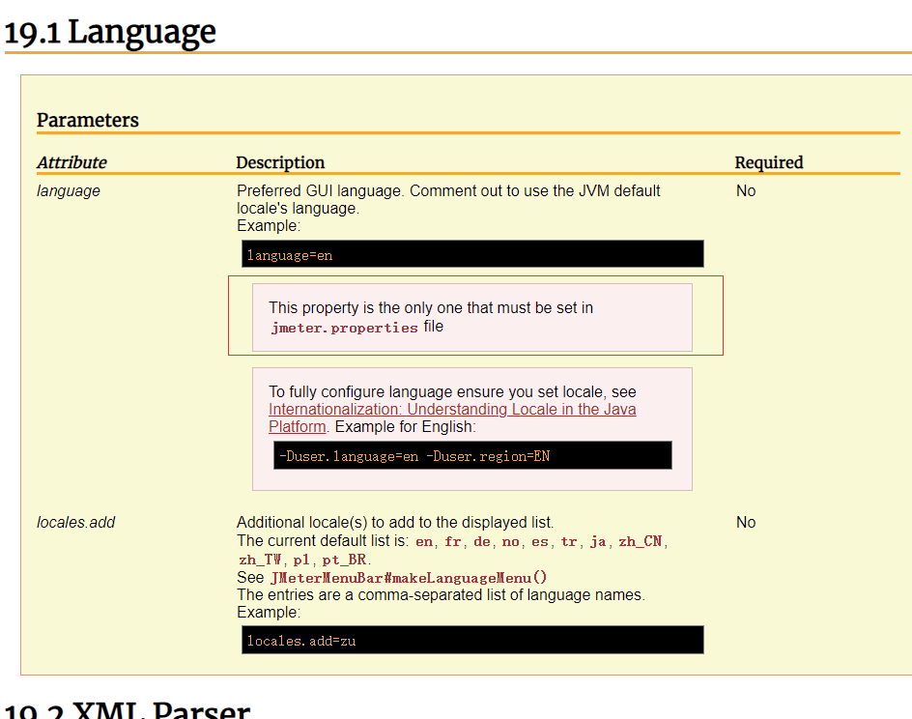
Task: Select the language attribute name
Action: coord(68,190)
